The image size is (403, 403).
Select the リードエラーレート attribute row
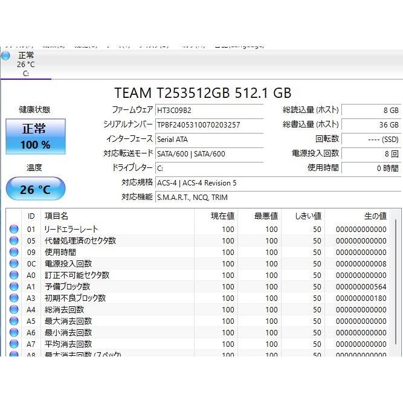(198, 229)
